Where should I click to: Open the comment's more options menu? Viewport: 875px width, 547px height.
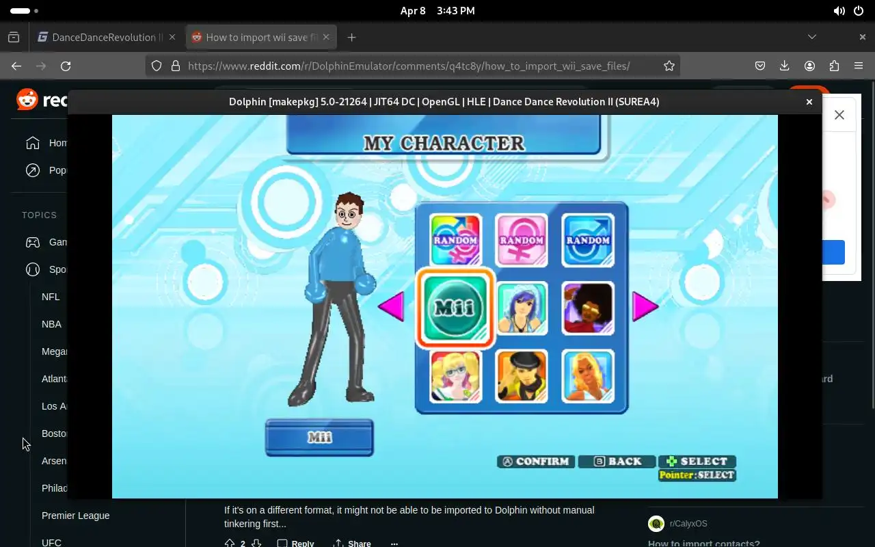394,544
